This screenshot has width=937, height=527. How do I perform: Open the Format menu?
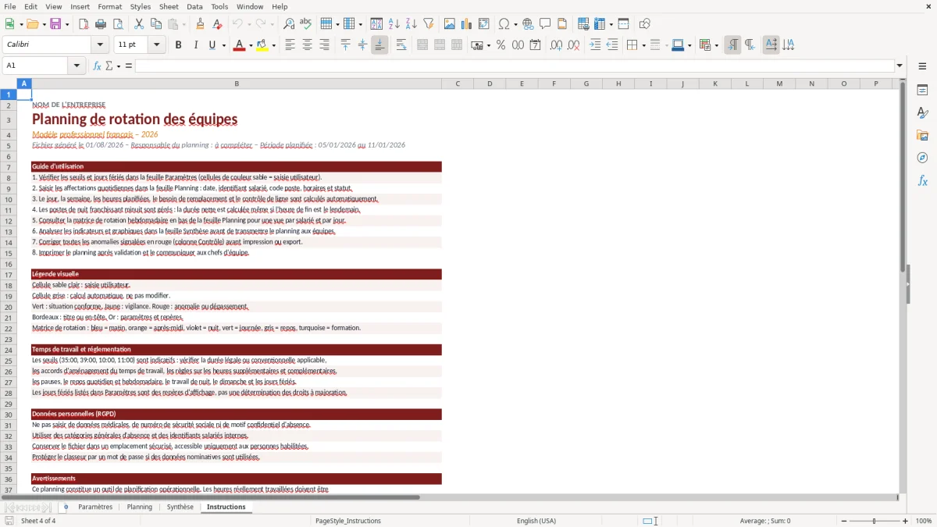point(110,6)
